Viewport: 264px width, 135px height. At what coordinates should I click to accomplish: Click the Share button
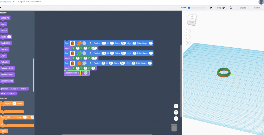click(257, 8)
